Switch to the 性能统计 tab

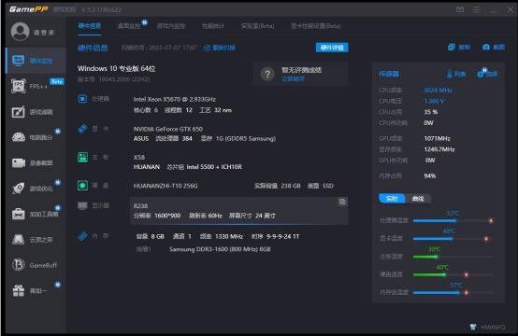click(213, 26)
